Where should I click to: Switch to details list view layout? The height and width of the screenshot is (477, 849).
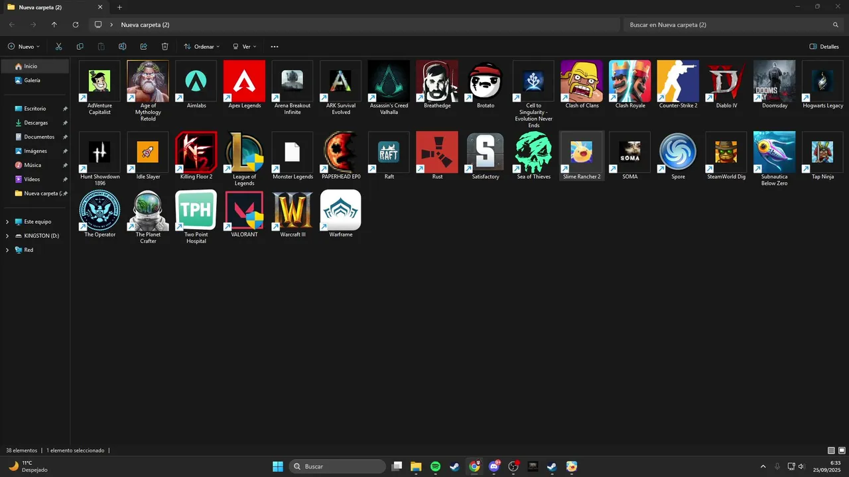coord(832,450)
